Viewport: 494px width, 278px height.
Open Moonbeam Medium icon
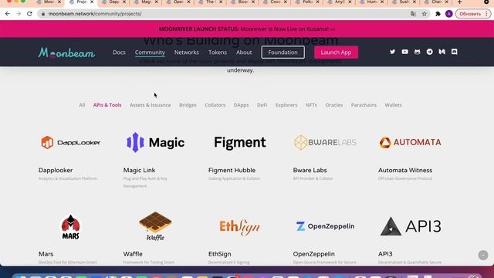tap(442, 52)
